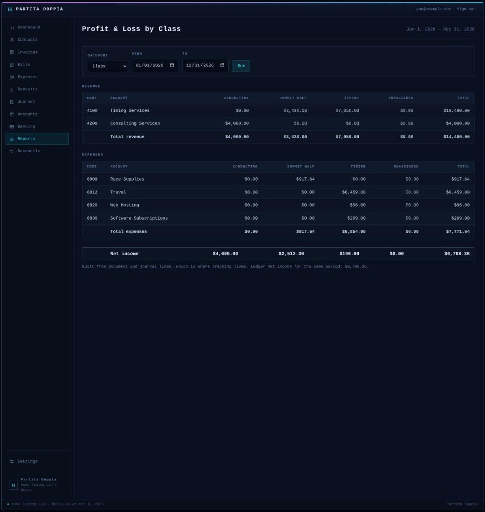Click the Software Subscriptions expense account

tap(139, 218)
